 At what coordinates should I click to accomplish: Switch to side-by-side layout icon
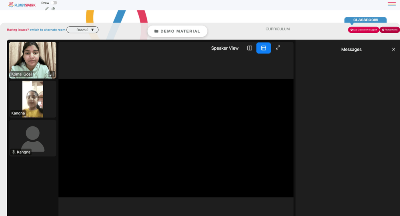250,48
